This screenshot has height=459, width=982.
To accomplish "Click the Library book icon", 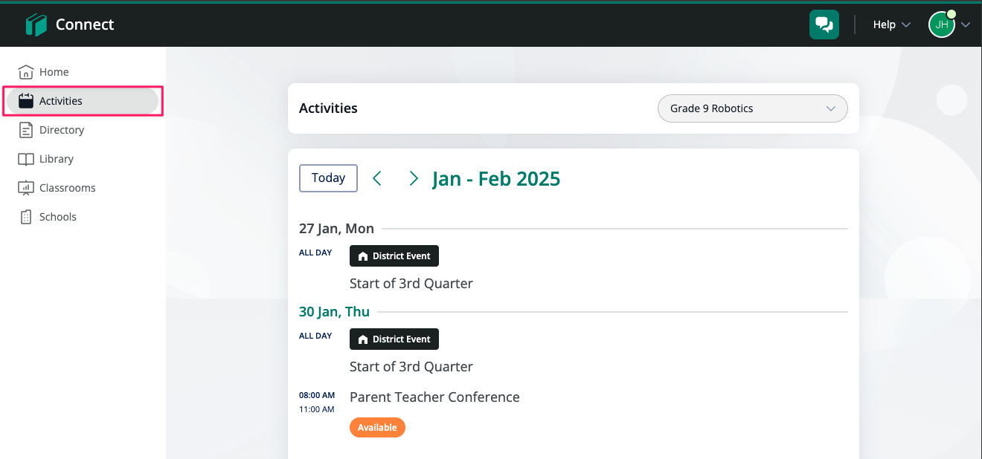I will coord(26,159).
